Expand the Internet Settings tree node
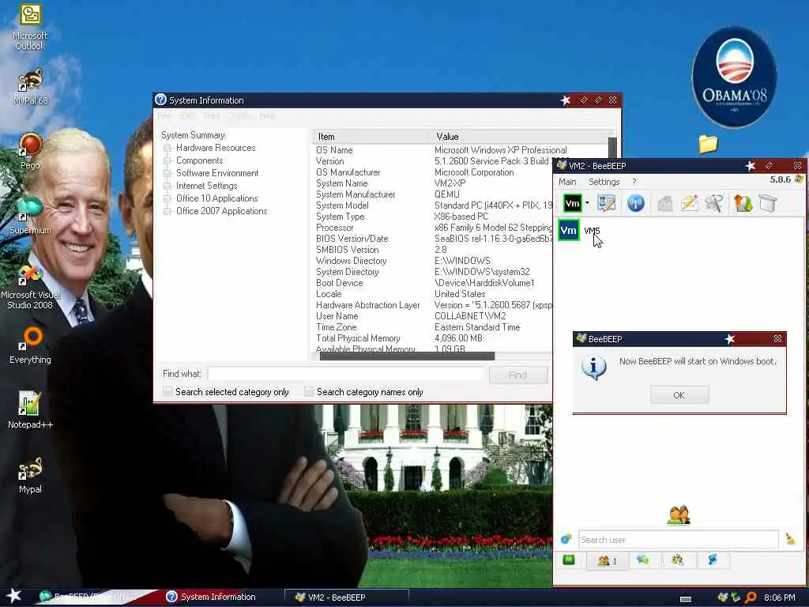 click(167, 186)
